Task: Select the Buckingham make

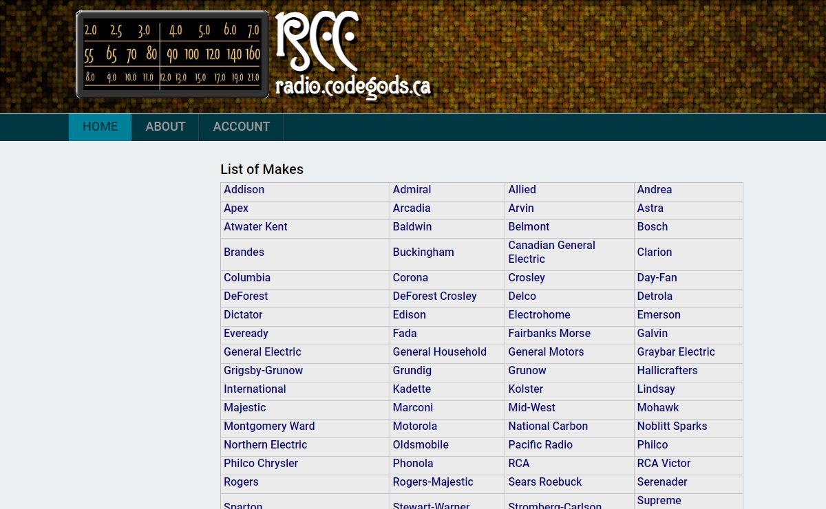Action: pyautogui.click(x=423, y=252)
